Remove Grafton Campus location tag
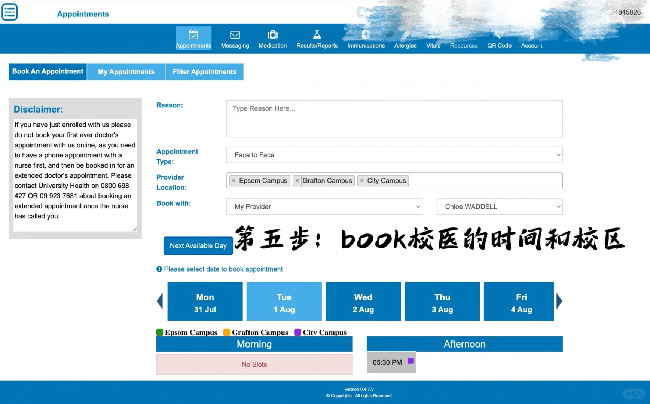 point(297,181)
